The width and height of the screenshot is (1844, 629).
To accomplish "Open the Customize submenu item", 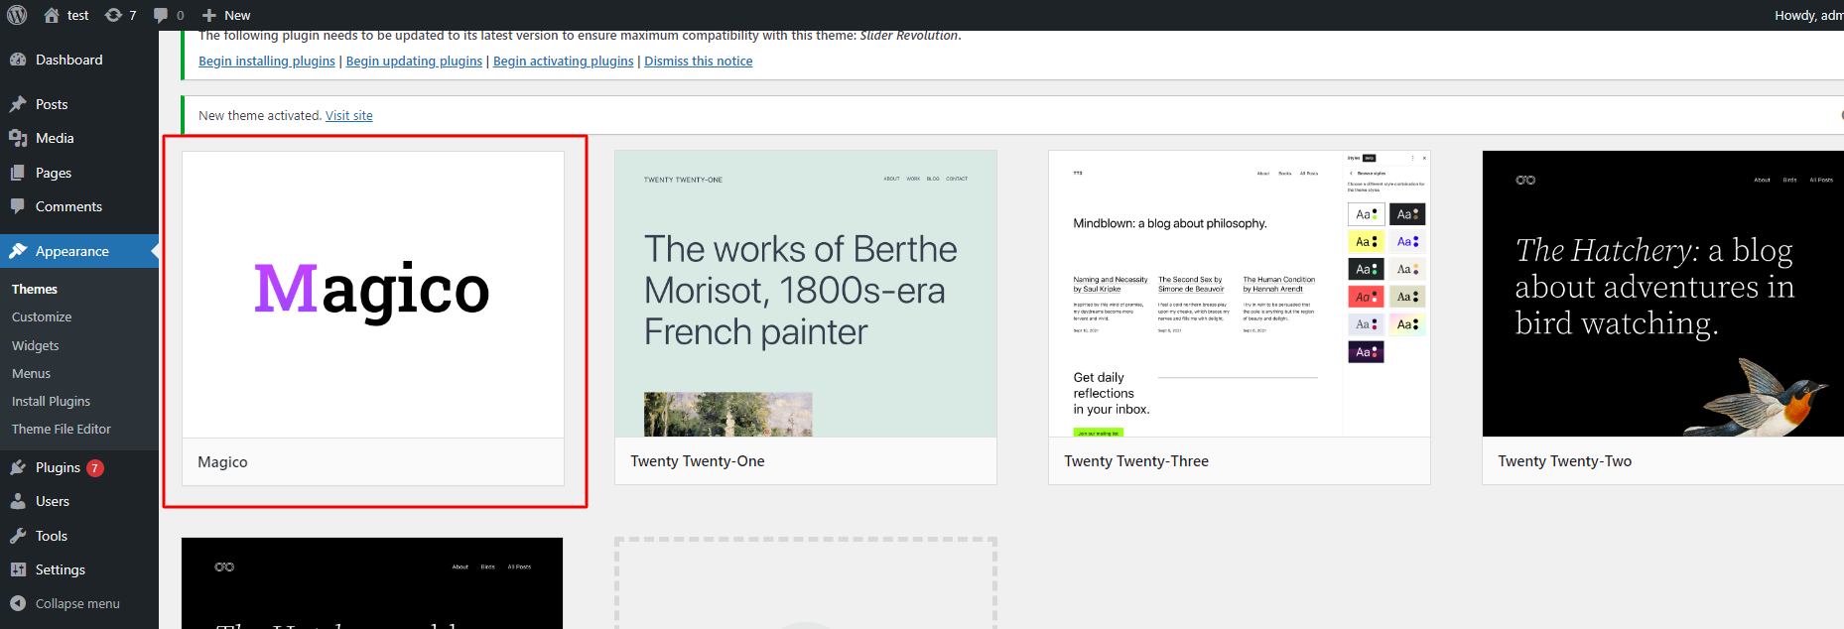I will coord(42,316).
